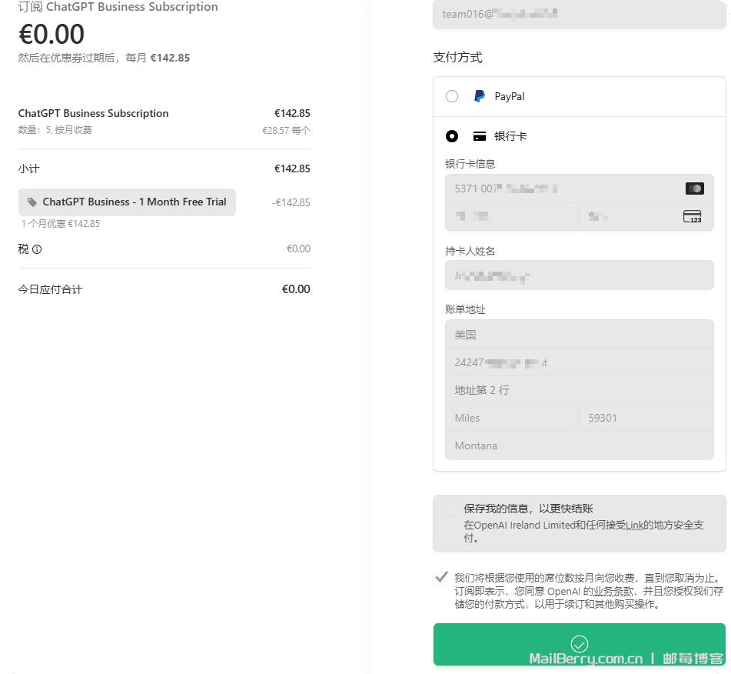Image resolution: width=731 pixels, height=674 pixels.
Task: Click the ZIP code field 59301
Action: coord(646,418)
